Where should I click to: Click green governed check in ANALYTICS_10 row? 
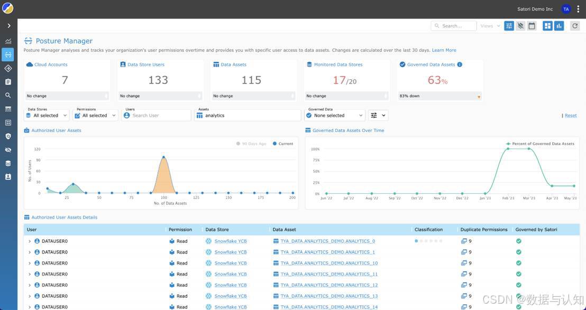(x=518, y=263)
